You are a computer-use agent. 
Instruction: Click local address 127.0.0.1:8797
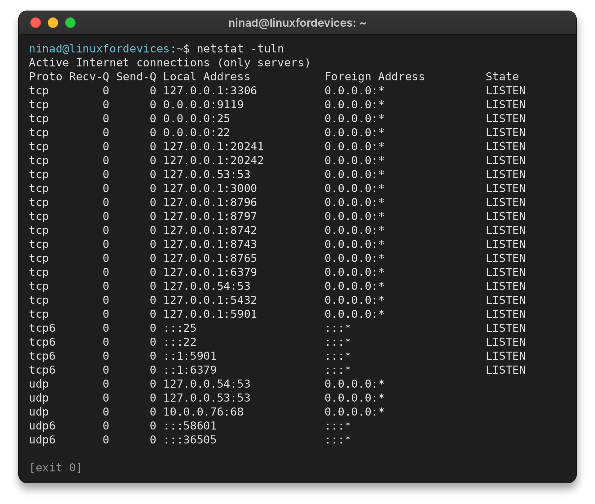(x=210, y=216)
